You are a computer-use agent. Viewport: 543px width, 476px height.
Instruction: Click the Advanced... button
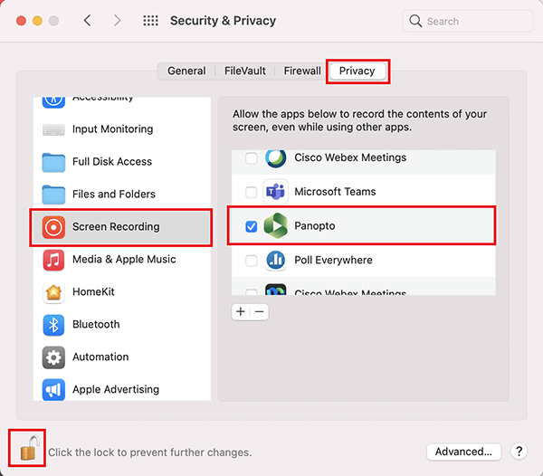(463, 452)
